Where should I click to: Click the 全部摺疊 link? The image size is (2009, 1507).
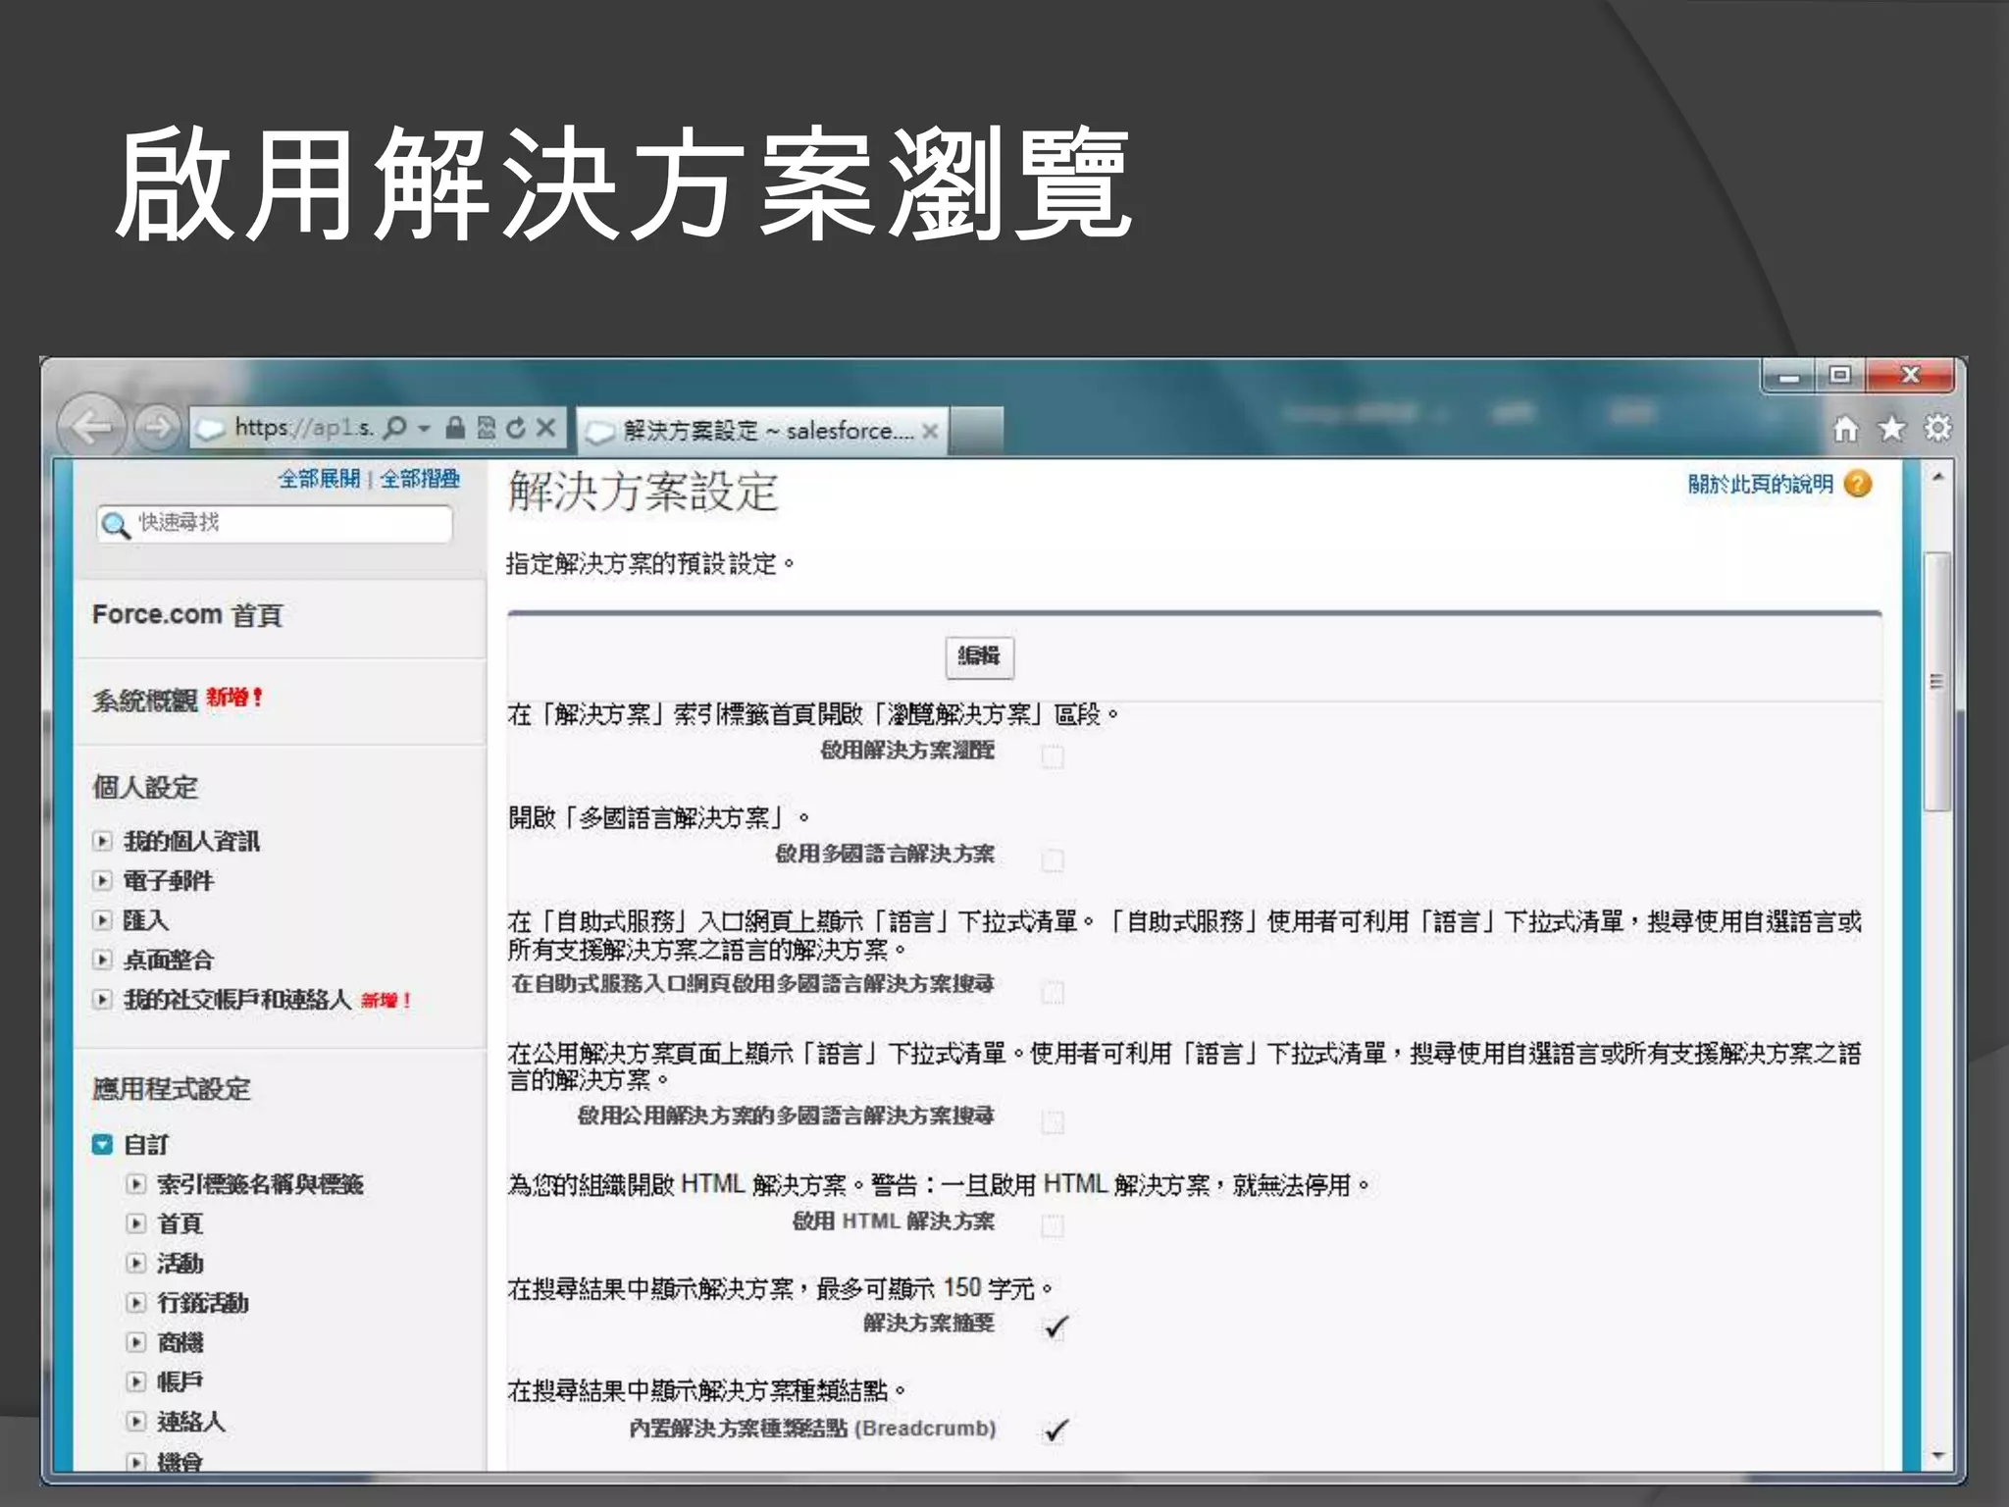pyautogui.click(x=420, y=479)
